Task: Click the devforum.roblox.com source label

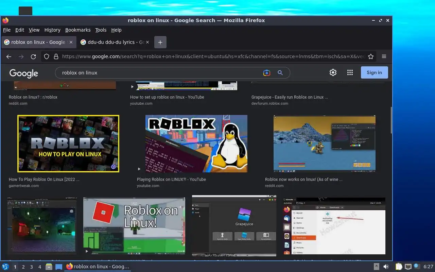Action: coord(270,103)
